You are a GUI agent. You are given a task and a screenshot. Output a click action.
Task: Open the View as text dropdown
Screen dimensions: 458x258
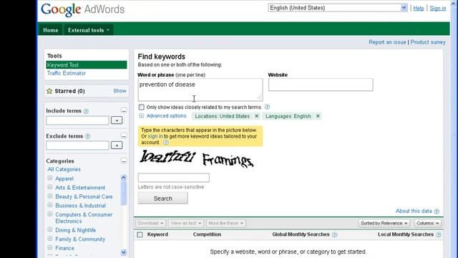(x=186, y=223)
